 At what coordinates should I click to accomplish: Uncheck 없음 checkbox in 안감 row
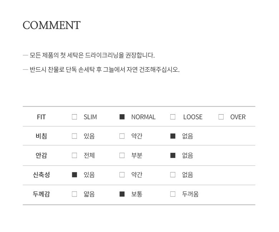173,155
